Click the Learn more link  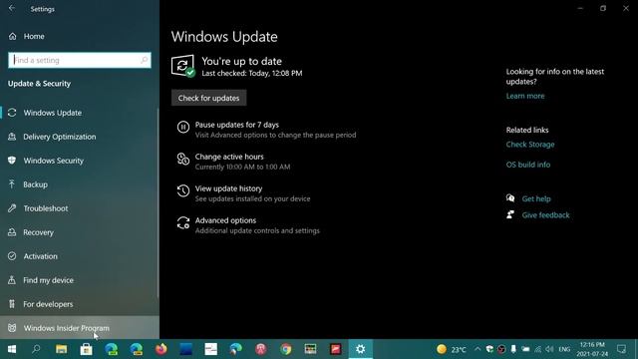point(525,96)
